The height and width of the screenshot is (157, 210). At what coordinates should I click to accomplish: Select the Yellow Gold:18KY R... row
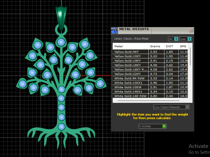(x=150, y=69)
